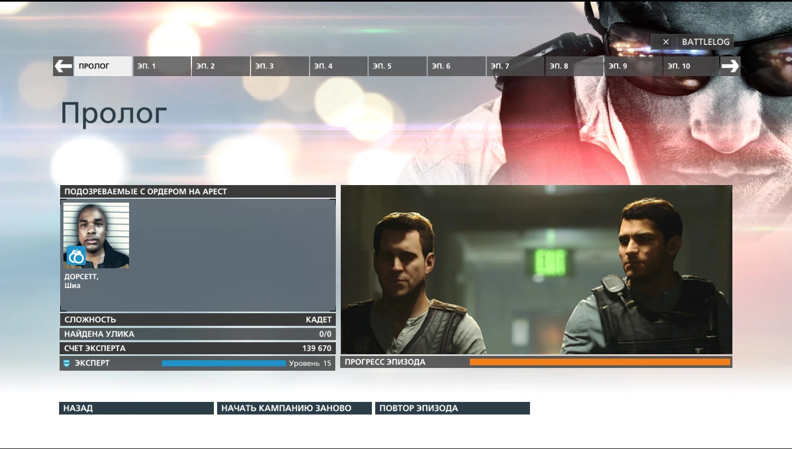Screen dimensions: 792x449
Task: Click НАЧАТЬ КАМПАНИЮ ЗАНОВО to restart campaign
Action: (x=294, y=407)
